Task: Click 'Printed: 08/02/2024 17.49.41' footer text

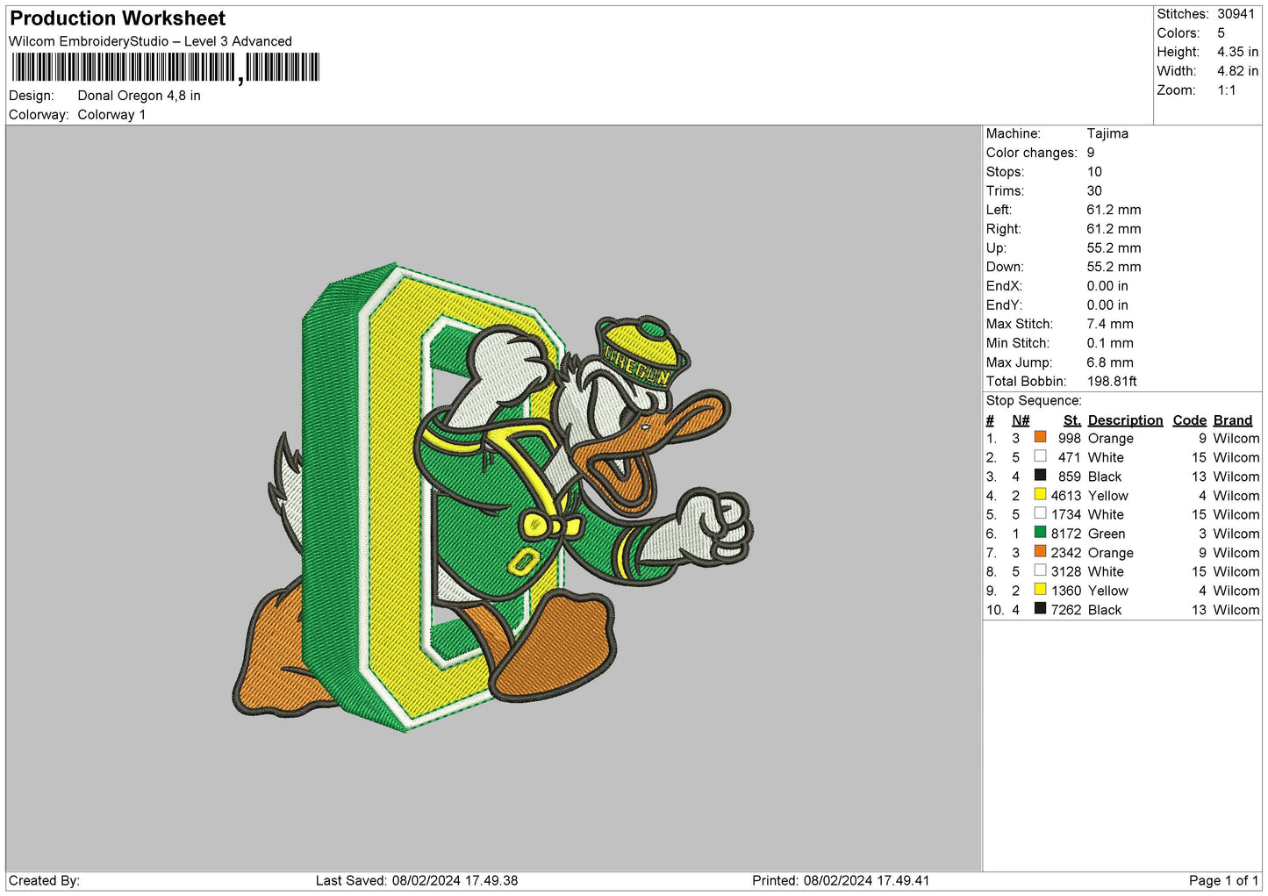Action: click(x=841, y=881)
